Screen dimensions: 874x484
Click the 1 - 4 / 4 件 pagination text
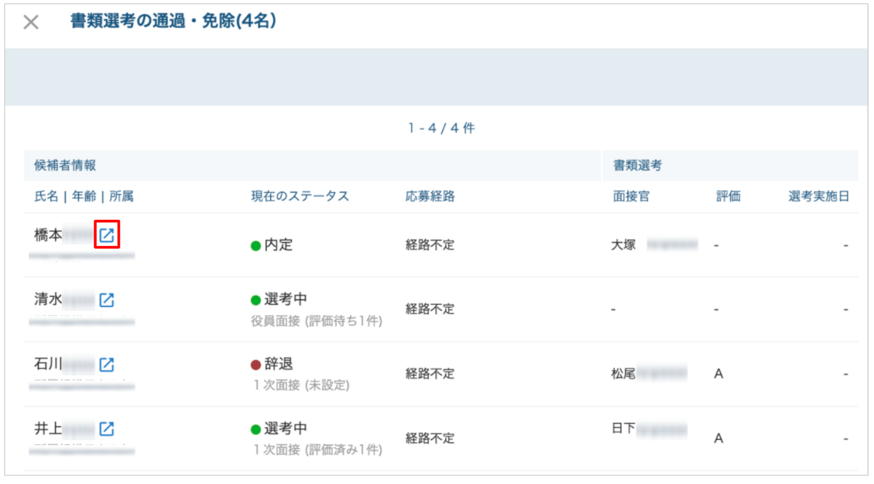(442, 128)
